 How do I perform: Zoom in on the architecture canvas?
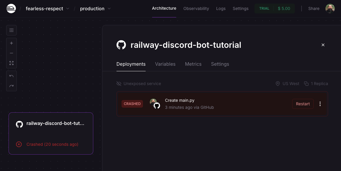[11, 43]
